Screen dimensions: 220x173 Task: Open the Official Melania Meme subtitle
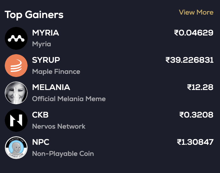pos(69,99)
